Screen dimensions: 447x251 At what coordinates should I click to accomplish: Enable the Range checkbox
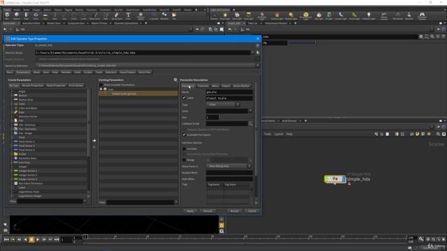point(184,160)
